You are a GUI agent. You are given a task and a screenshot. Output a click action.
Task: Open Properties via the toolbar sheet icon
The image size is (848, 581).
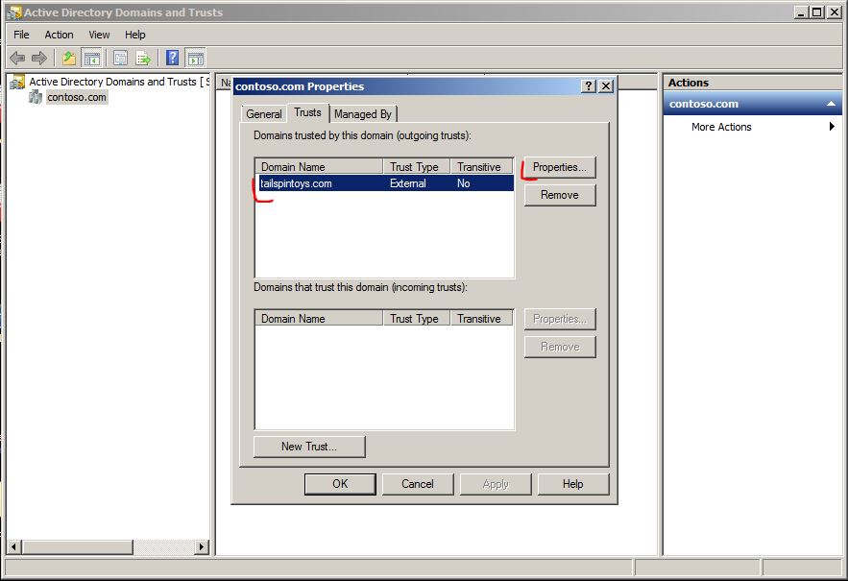tap(121, 58)
